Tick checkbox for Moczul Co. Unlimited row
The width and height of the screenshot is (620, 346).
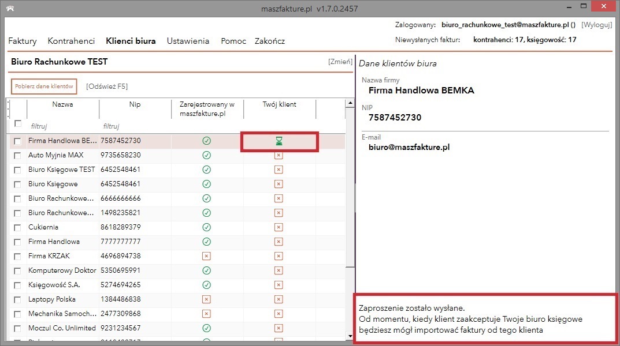pos(17,329)
